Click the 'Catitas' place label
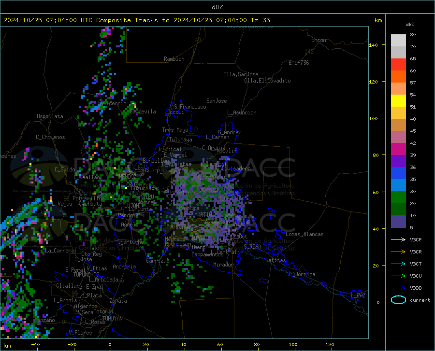This screenshot has width=435, height=351. [275, 260]
